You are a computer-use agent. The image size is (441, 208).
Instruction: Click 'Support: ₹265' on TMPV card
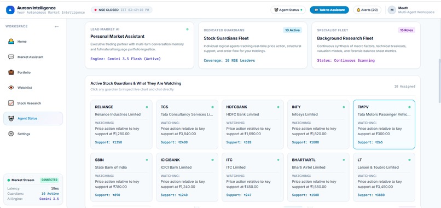point(370,142)
